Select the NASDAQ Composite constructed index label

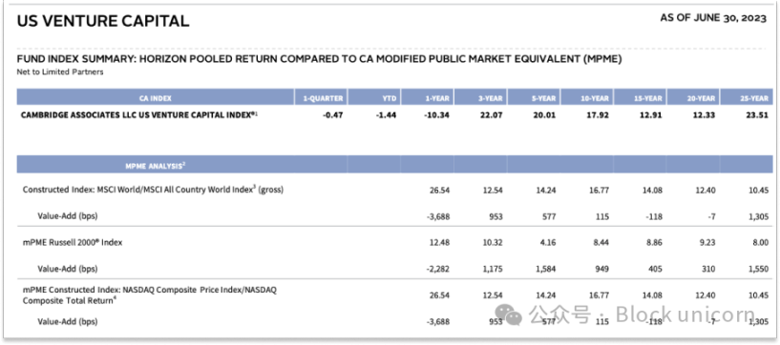pyautogui.click(x=150, y=294)
